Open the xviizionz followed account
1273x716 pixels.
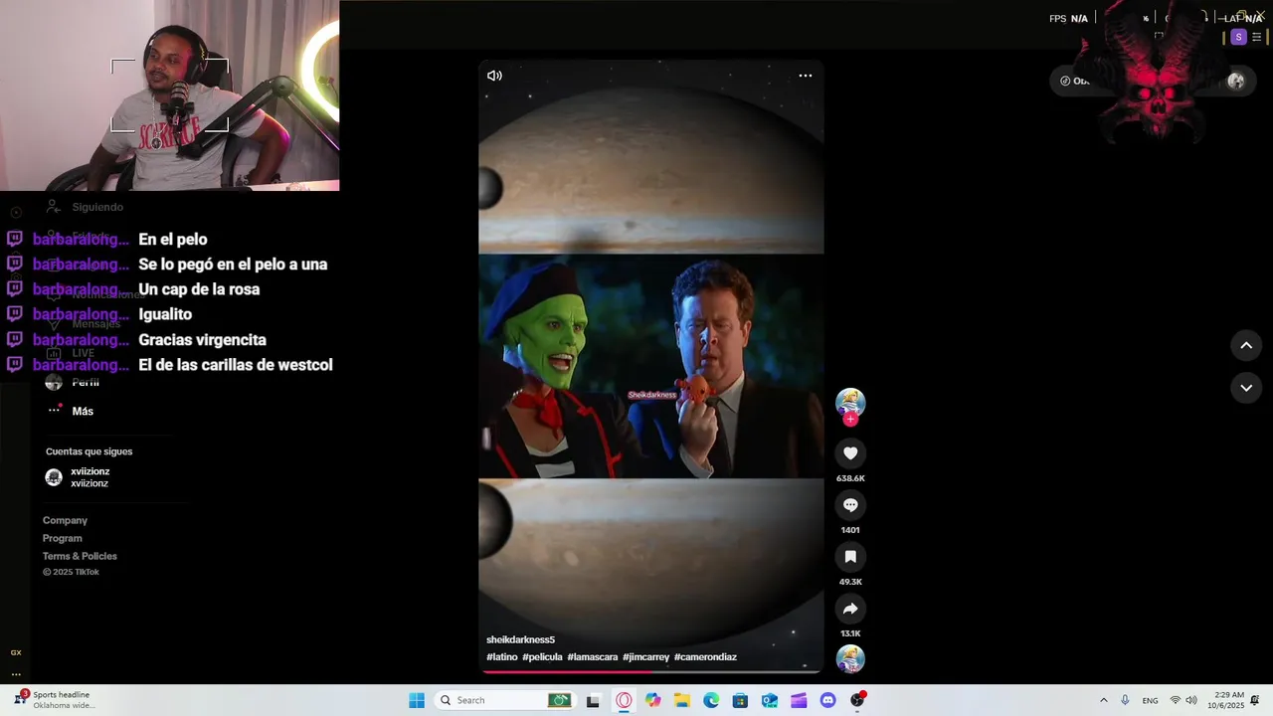tap(78, 477)
